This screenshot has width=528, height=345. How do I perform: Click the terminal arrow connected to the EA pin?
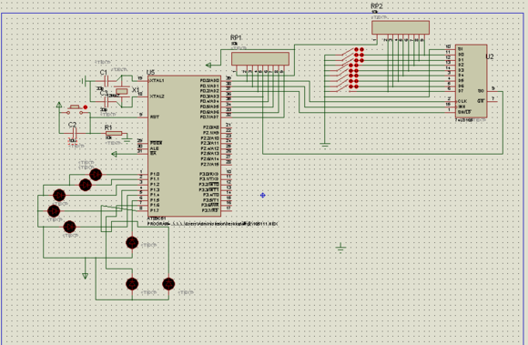pos(114,154)
